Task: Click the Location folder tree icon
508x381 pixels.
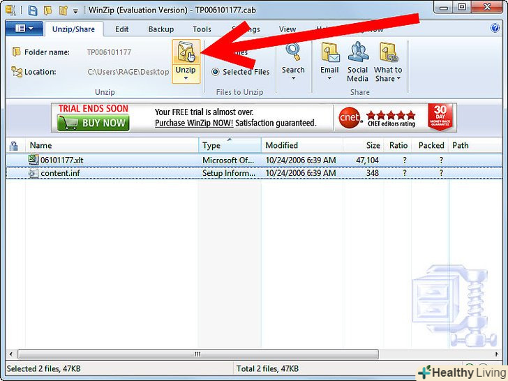Action: (x=17, y=72)
